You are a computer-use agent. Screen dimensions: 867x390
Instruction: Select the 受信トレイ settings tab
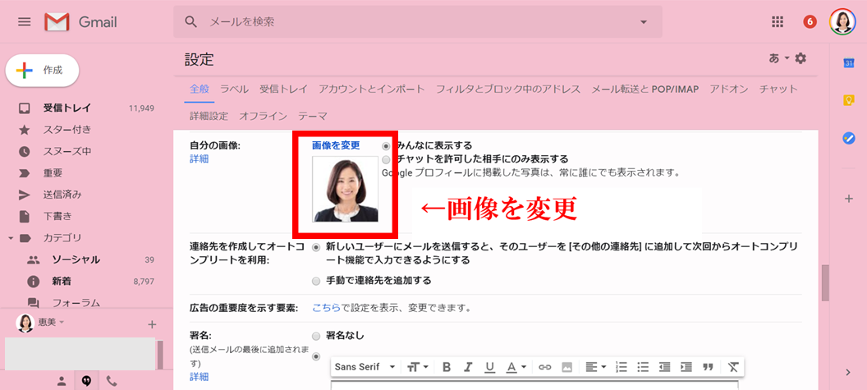click(x=283, y=89)
